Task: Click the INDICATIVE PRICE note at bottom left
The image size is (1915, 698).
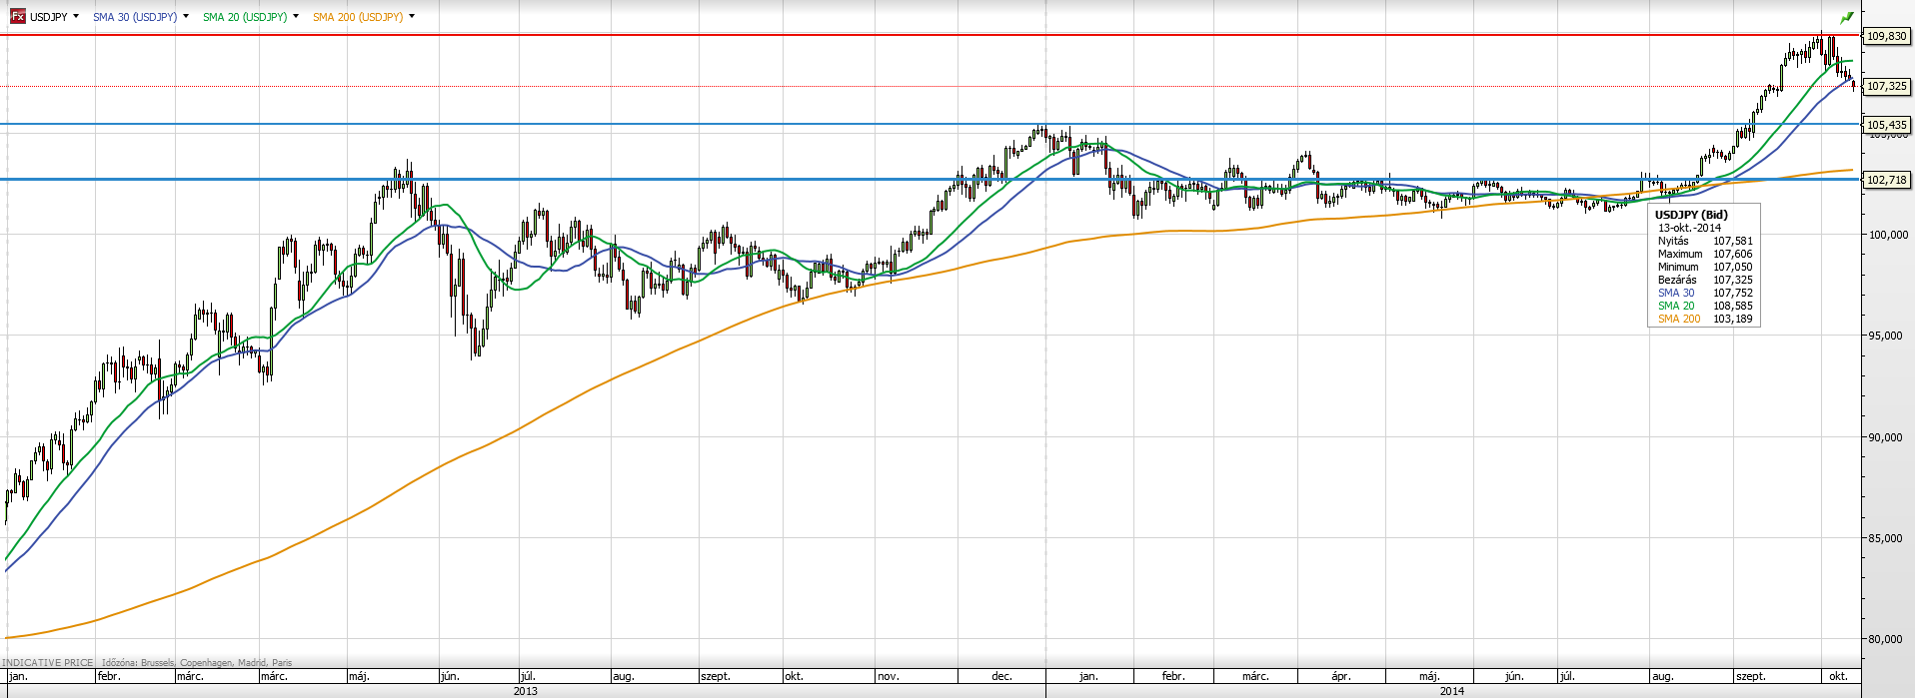Action: [47, 663]
